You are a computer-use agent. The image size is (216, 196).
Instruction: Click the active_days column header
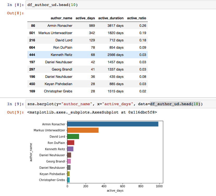(x=85, y=18)
